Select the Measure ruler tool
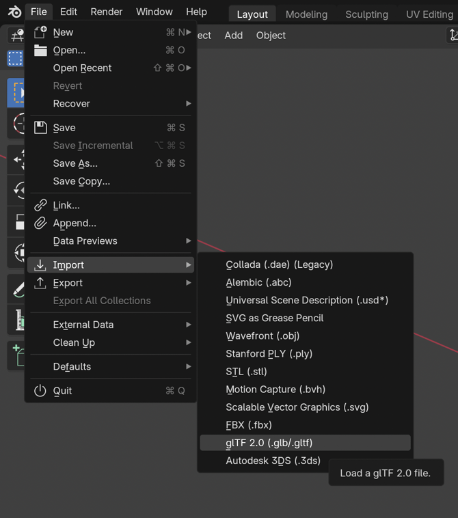This screenshot has width=458, height=518. 16,319
